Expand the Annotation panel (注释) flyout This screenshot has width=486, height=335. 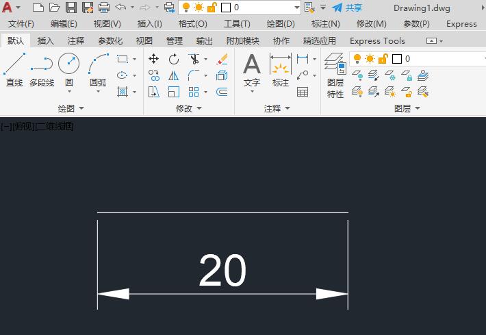click(x=277, y=108)
